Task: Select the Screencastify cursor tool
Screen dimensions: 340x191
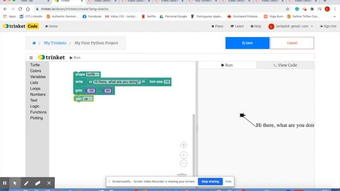Action: click(15, 183)
